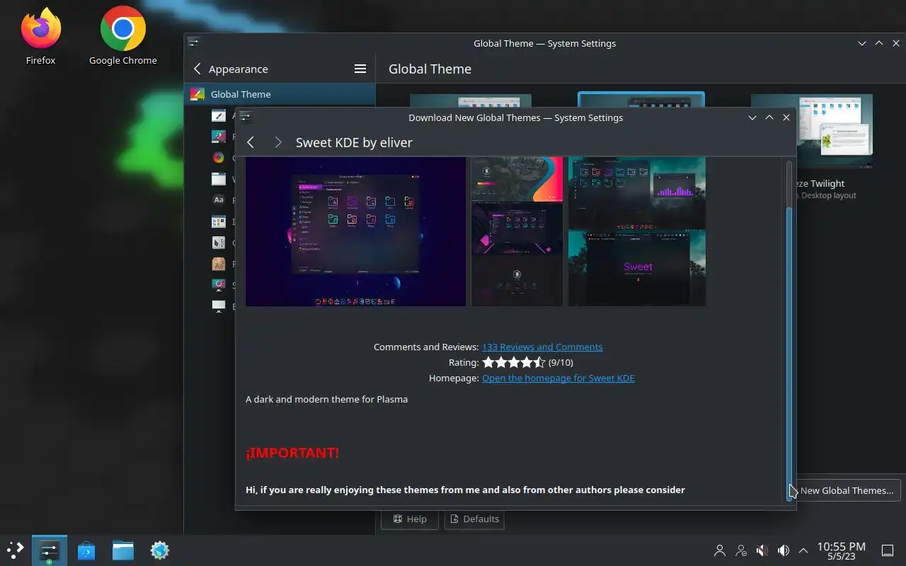The width and height of the screenshot is (906, 566).
Task: Select Global Theme in the Appearance sidebar
Action: [x=280, y=94]
